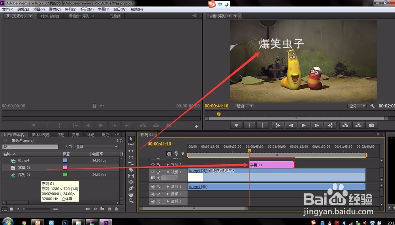Click green label swatch of 序列 01
This screenshot has height=225, width=395.
[x=65, y=174]
